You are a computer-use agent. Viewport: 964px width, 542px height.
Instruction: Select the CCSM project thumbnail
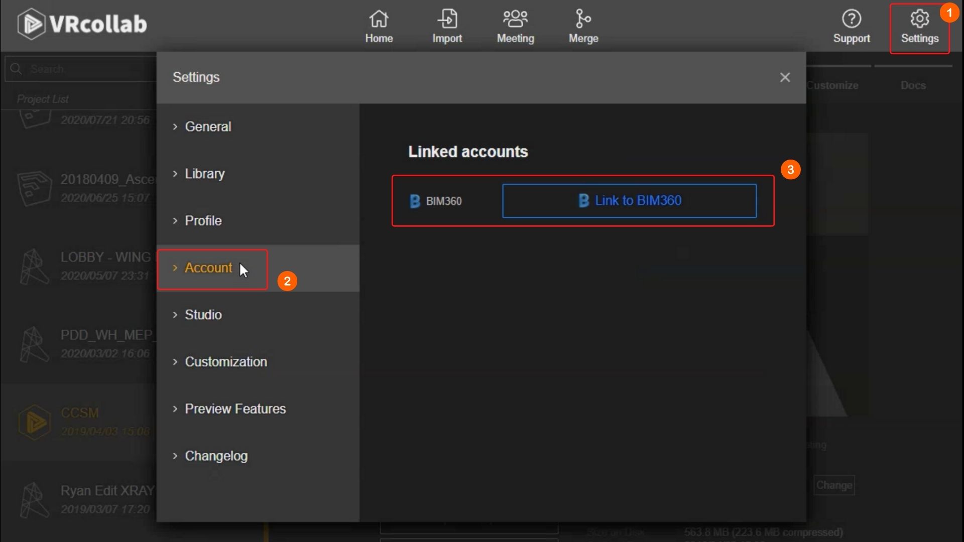(x=35, y=422)
